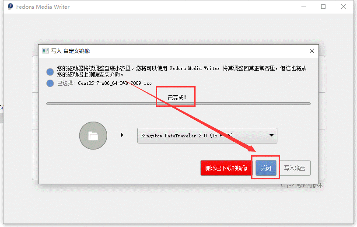Close the main Fedora Media Writer window

(x=344, y=7)
